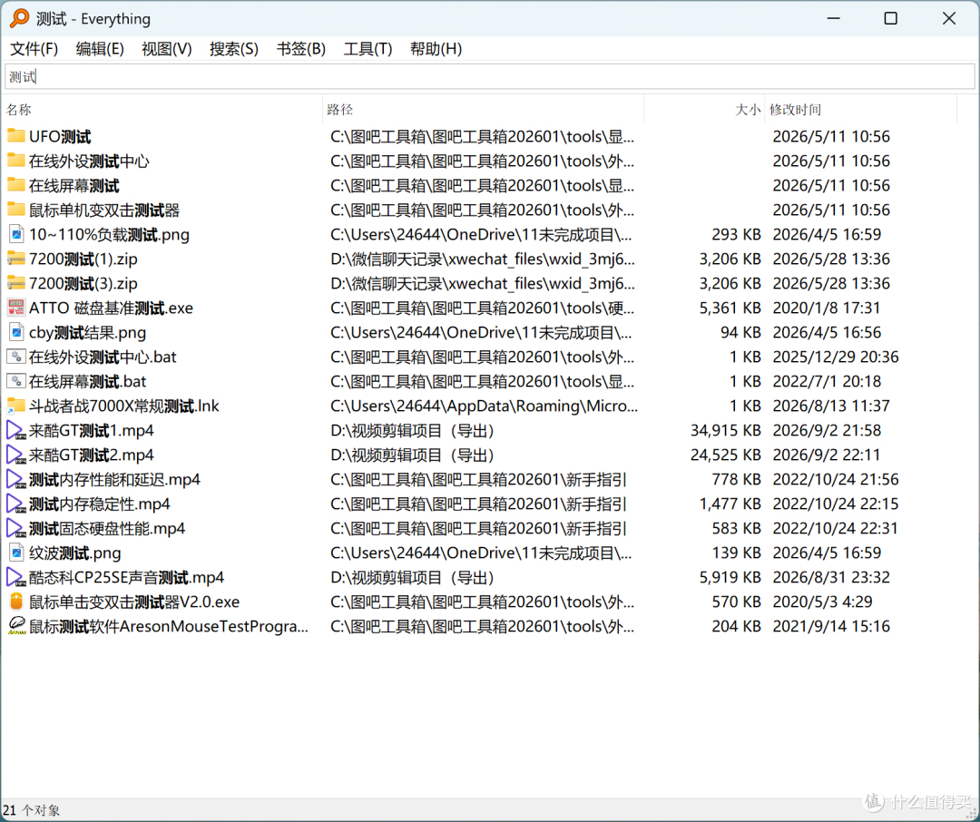The height and width of the screenshot is (822, 980).
Task: Click the image icon of 10~110%负载测试.png
Action: pos(16,234)
